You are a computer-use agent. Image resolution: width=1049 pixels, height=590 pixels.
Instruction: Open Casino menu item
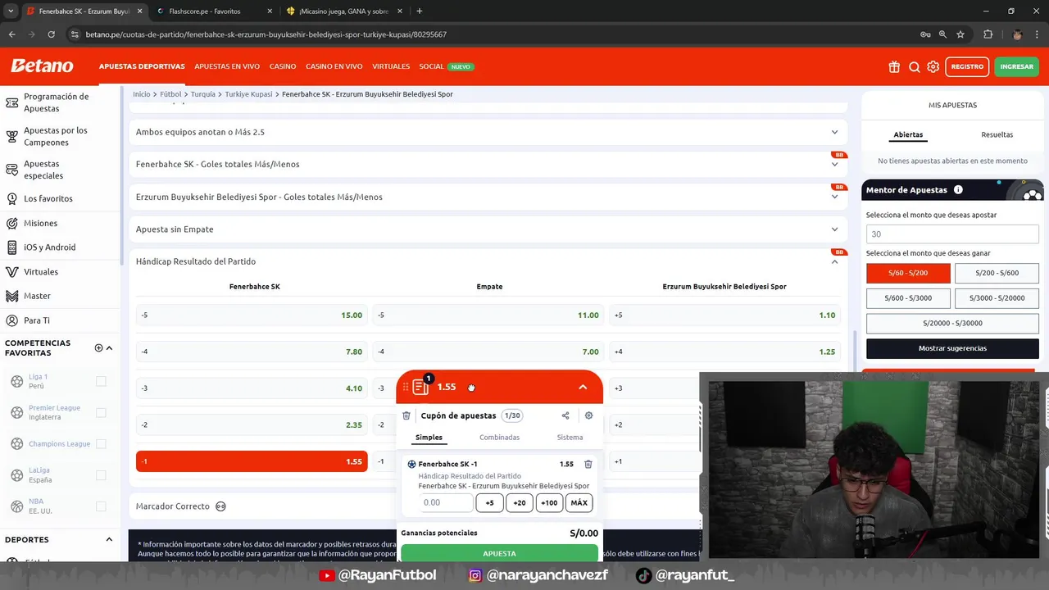pyautogui.click(x=283, y=66)
